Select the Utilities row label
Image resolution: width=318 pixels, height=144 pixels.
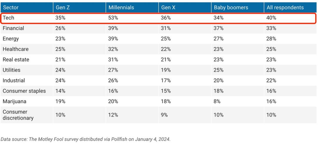coord(11,70)
